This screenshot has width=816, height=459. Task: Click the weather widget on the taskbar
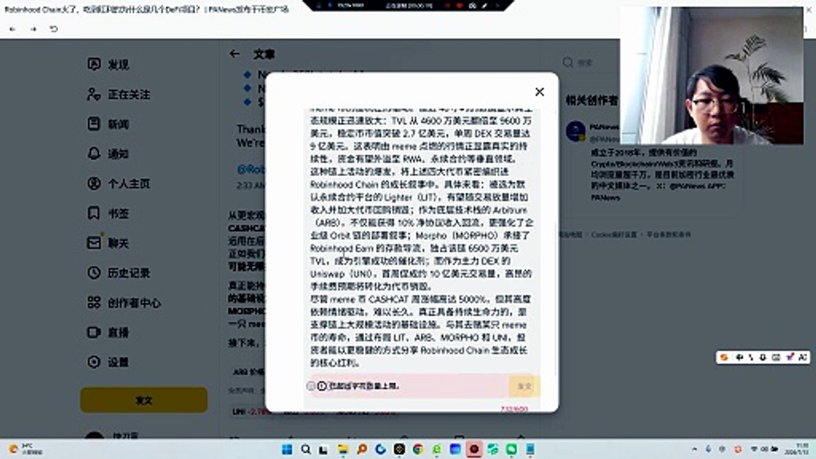tap(24, 449)
